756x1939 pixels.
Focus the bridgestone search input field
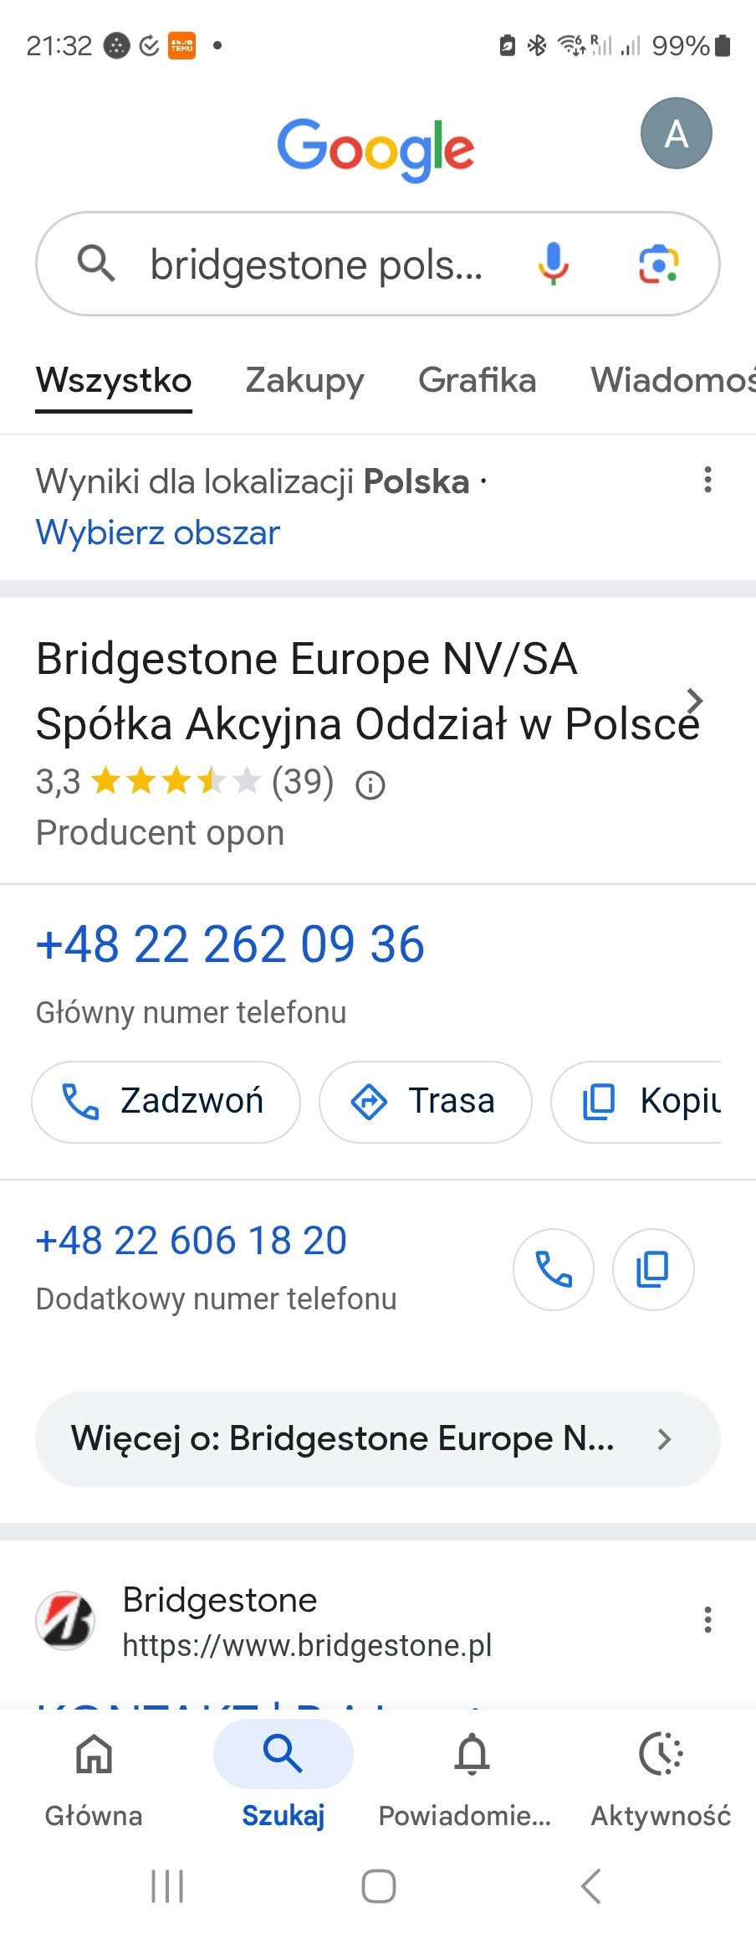(x=317, y=265)
